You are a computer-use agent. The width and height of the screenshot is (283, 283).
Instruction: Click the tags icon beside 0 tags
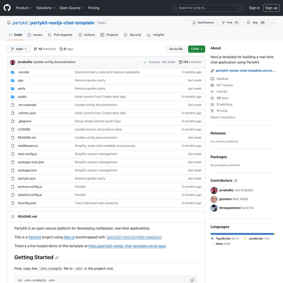(61, 49)
